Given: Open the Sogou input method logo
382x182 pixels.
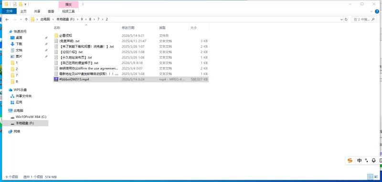Looking at the screenshot, I should coord(350,161).
